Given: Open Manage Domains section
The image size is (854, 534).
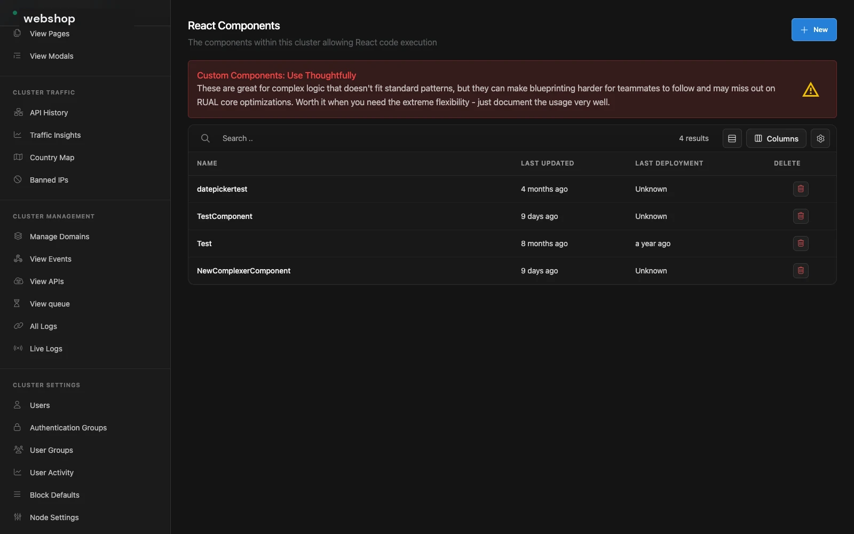Looking at the screenshot, I should (60, 237).
